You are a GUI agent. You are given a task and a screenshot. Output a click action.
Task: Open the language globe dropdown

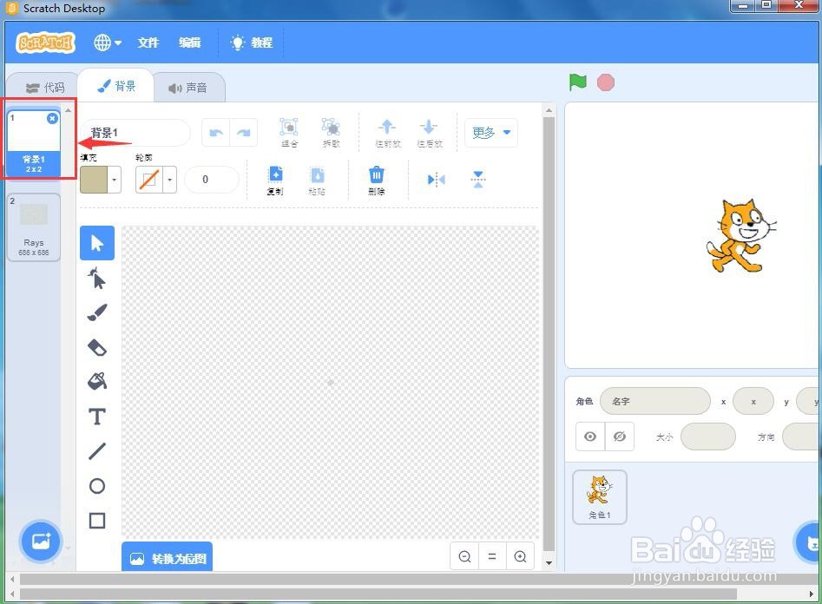coord(108,43)
